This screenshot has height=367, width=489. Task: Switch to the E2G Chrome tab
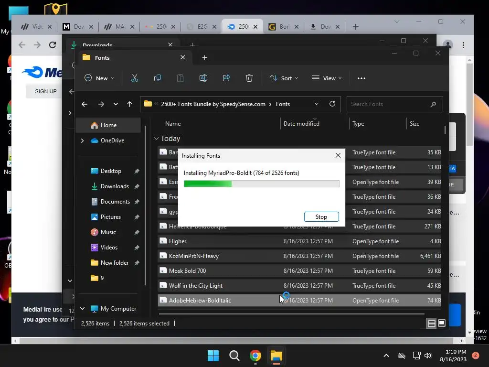[x=201, y=27]
